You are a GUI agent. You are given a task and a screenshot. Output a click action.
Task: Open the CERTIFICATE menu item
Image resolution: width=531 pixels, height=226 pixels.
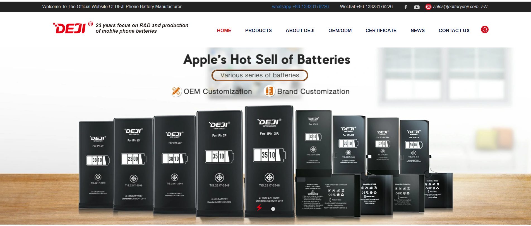pos(381,30)
